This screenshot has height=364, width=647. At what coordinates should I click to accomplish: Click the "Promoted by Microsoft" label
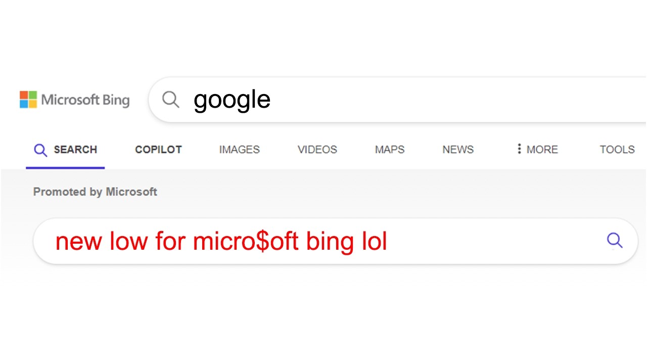(95, 192)
